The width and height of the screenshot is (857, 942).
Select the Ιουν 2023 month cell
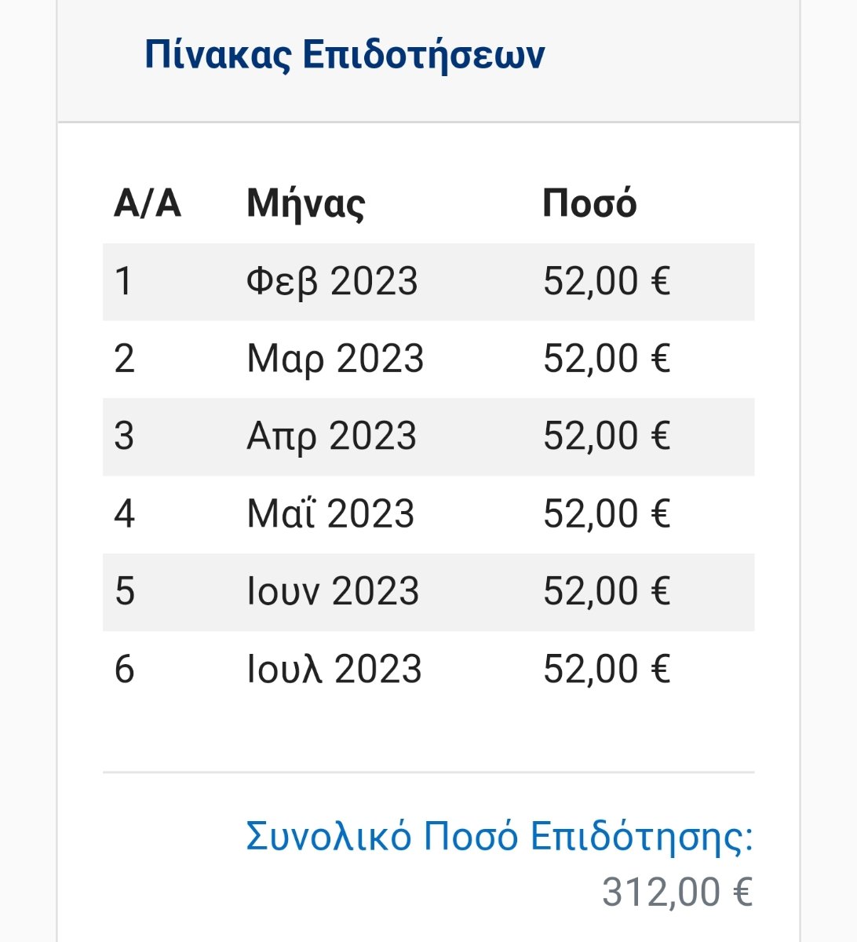pyautogui.click(x=333, y=591)
